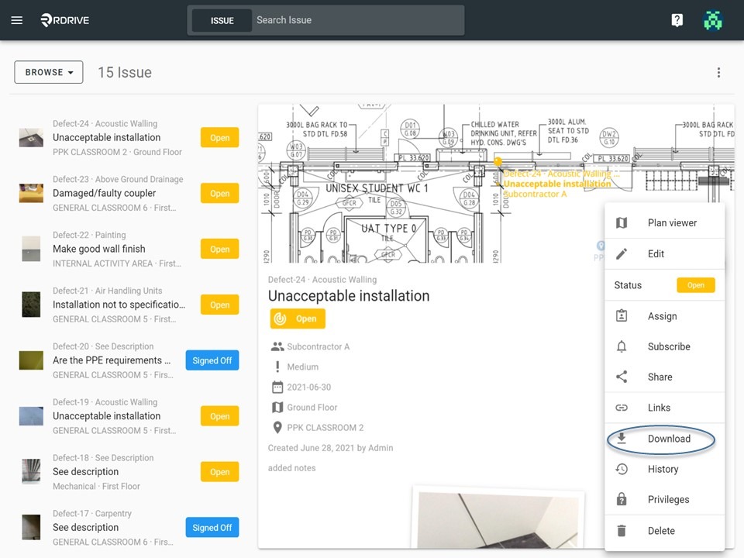This screenshot has height=558, width=744.
Task: Click the help question mark icon
Action: (677, 20)
